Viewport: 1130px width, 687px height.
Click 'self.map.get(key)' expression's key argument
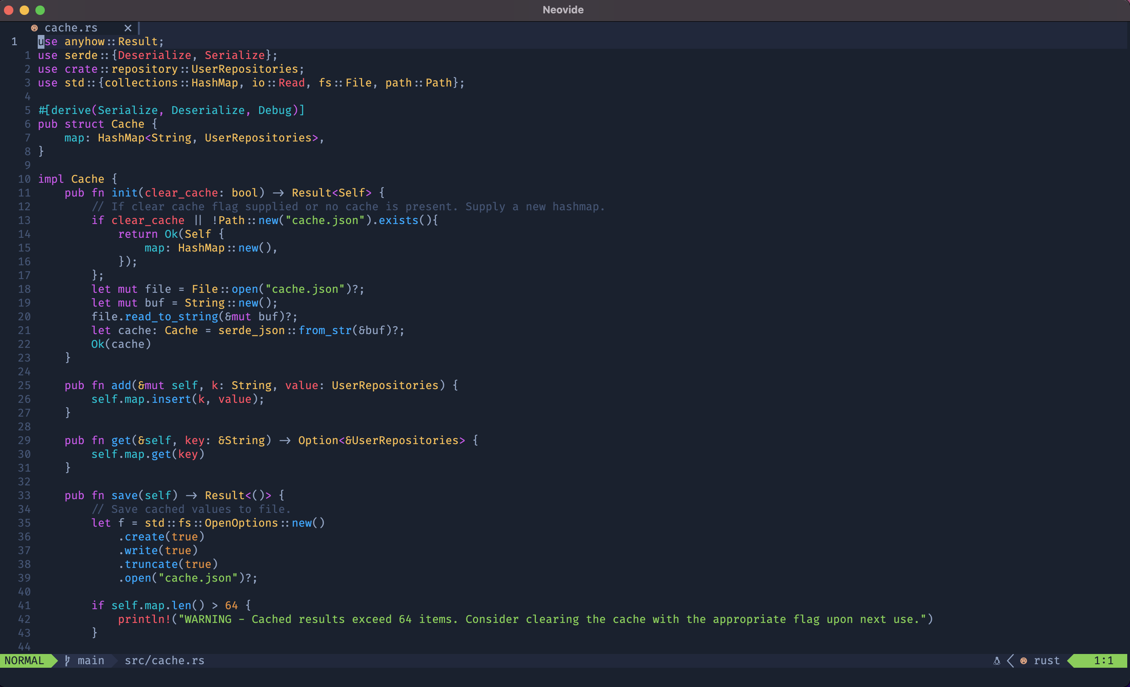[188, 454]
